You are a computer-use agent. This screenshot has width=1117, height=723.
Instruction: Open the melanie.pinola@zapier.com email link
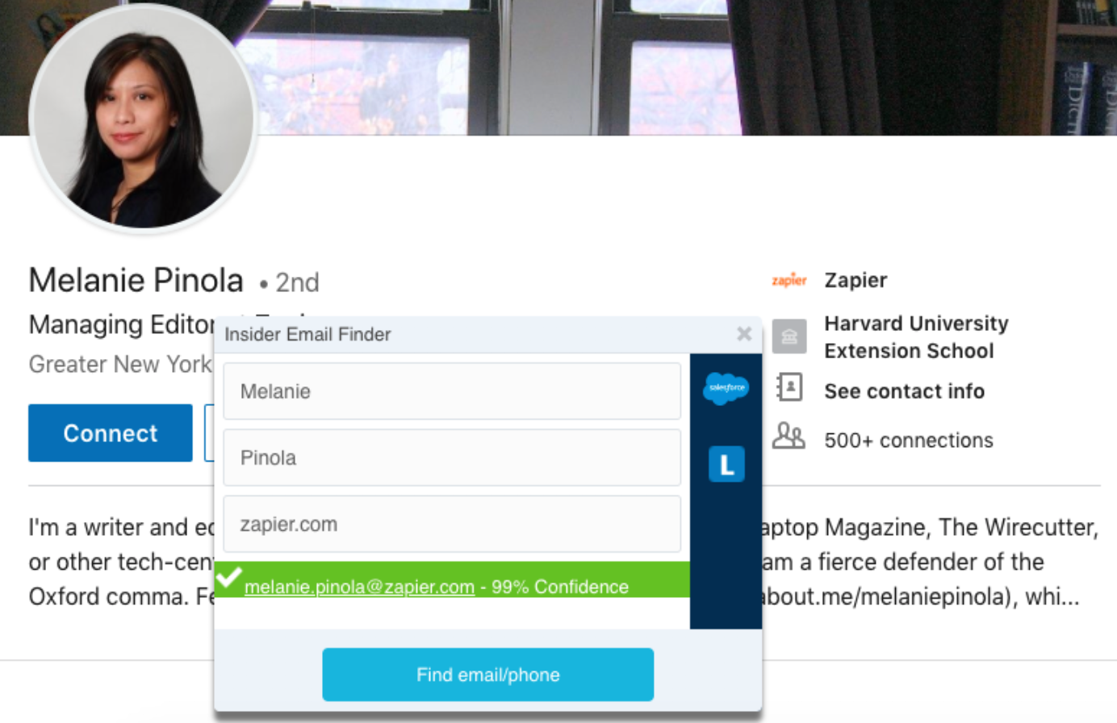coord(359,587)
